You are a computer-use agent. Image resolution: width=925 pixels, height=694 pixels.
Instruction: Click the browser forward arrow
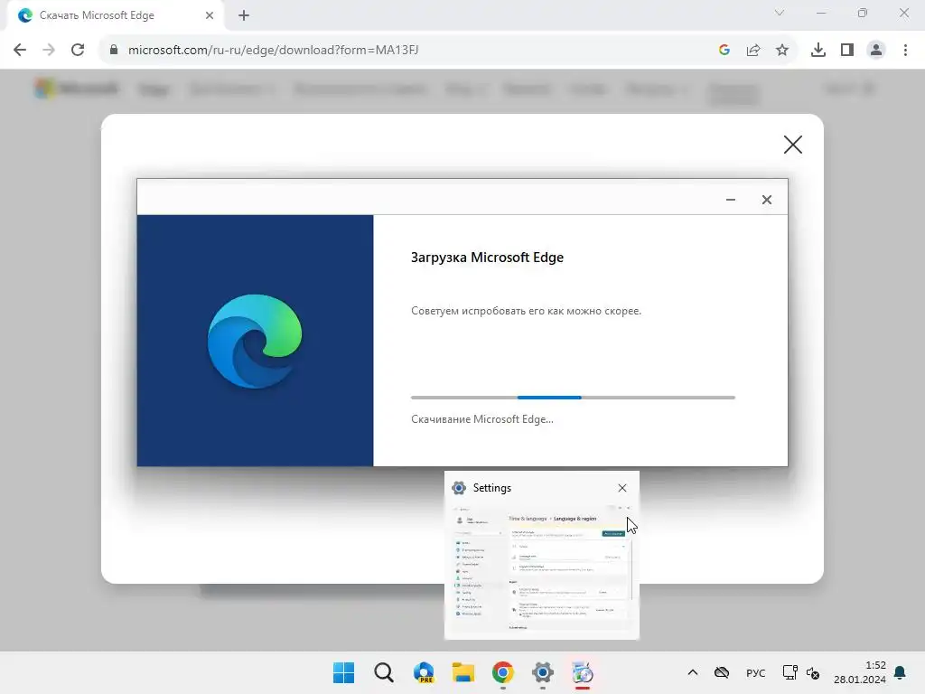(x=49, y=50)
